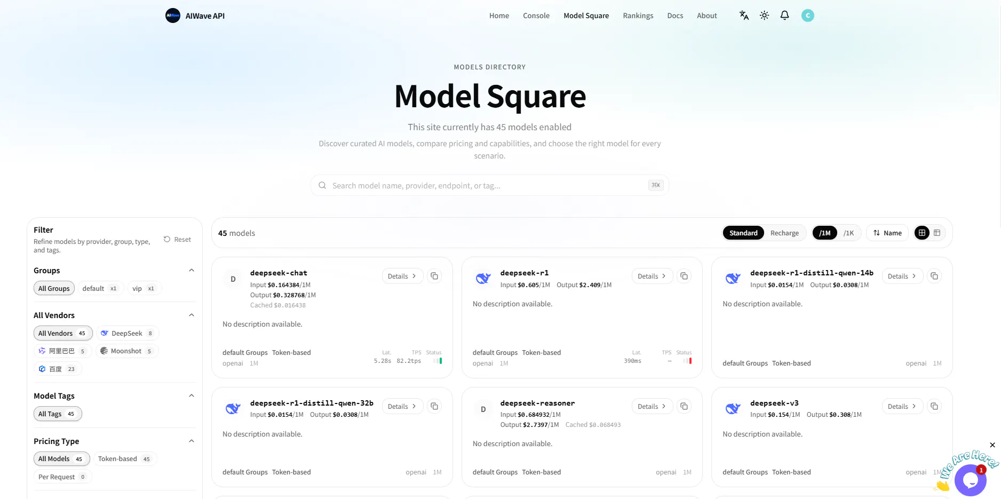Open the Console page
This screenshot has height=499, width=1001.
(x=536, y=15)
